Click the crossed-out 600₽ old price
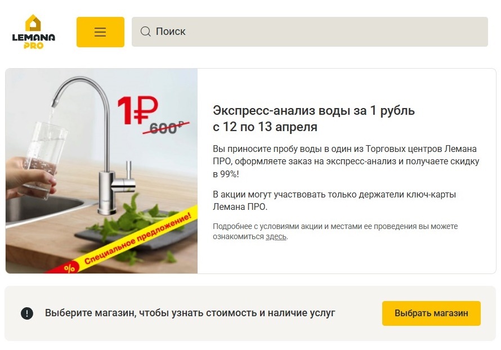 (x=166, y=128)
